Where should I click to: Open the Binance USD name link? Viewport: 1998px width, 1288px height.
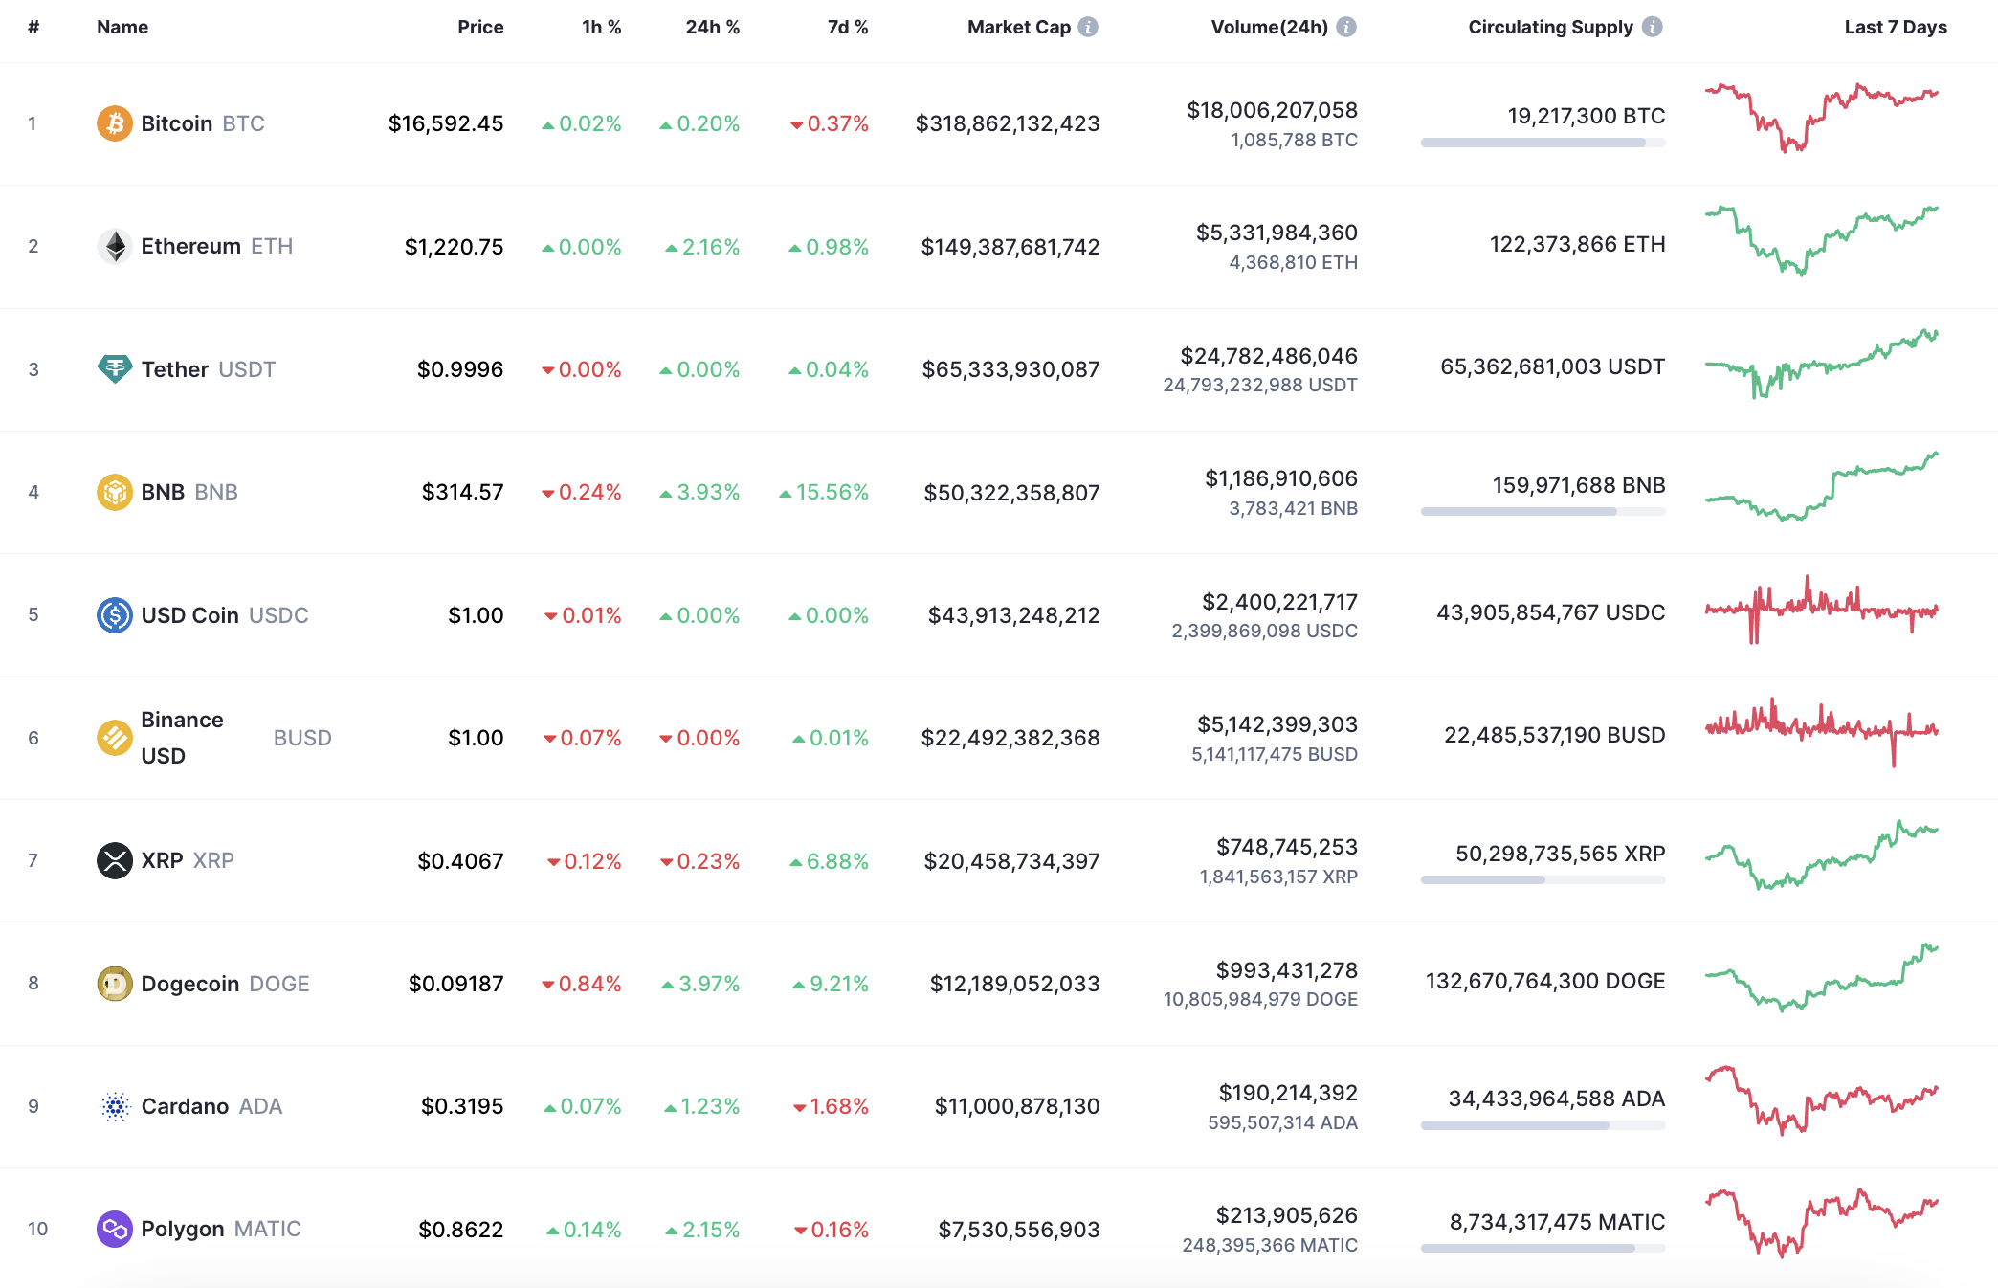(x=182, y=737)
